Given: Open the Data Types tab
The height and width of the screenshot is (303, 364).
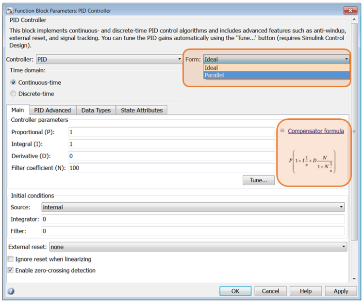Looking at the screenshot, I should tap(96, 111).
